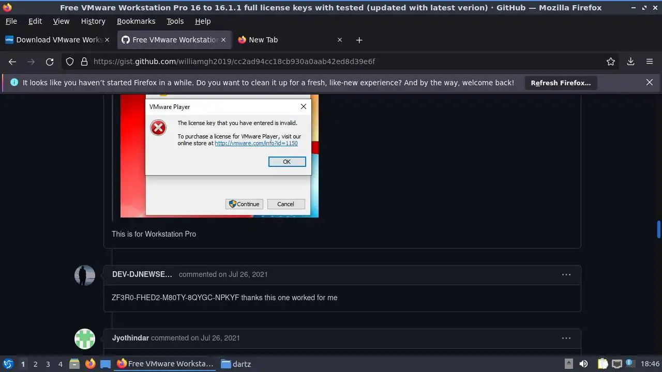Switch to workspace 2 in the taskbar
This screenshot has width=662, height=372.
click(35, 364)
